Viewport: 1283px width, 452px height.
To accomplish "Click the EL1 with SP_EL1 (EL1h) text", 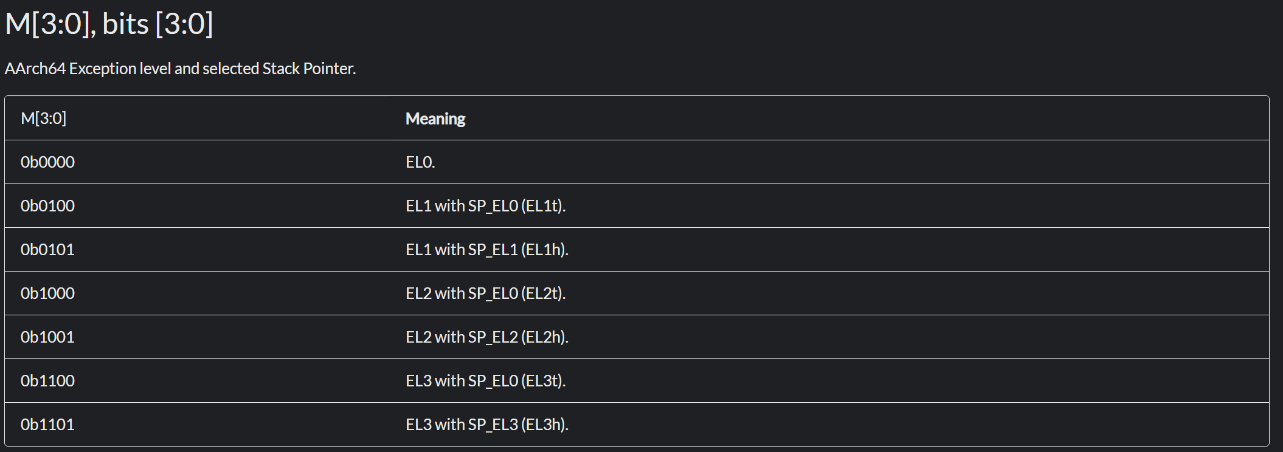I will pos(486,250).
